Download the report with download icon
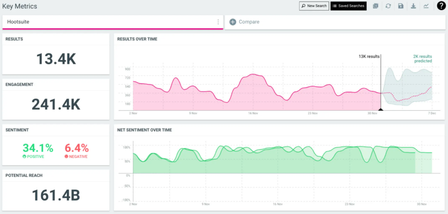 413,6
